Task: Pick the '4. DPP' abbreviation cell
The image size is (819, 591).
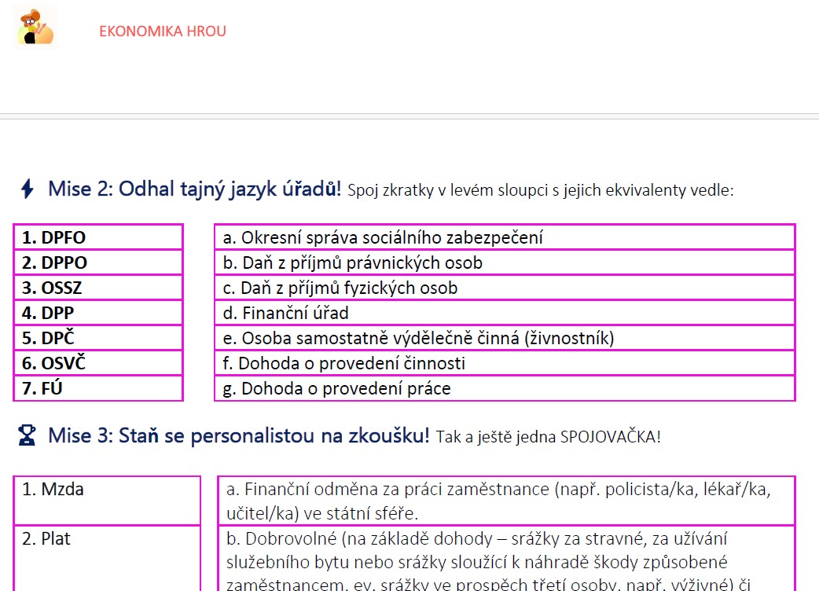Action: (x=98, y=313)
